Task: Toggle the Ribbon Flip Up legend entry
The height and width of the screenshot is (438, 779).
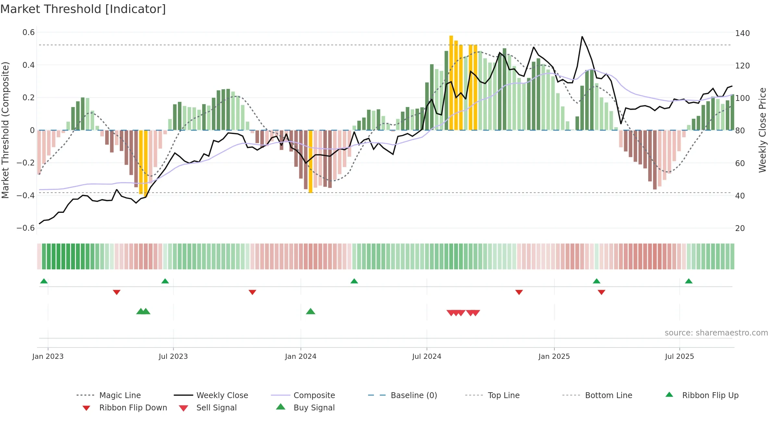Action: tap(702, 395)
